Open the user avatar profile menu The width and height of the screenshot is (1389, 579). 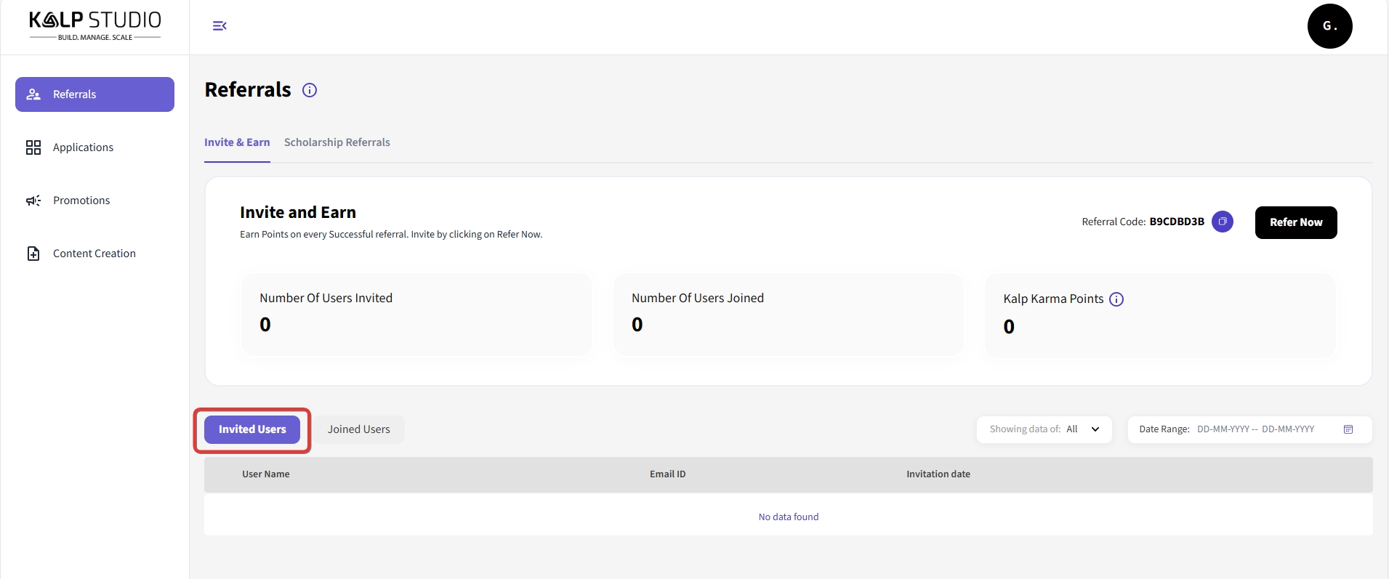pos(1329,26)
